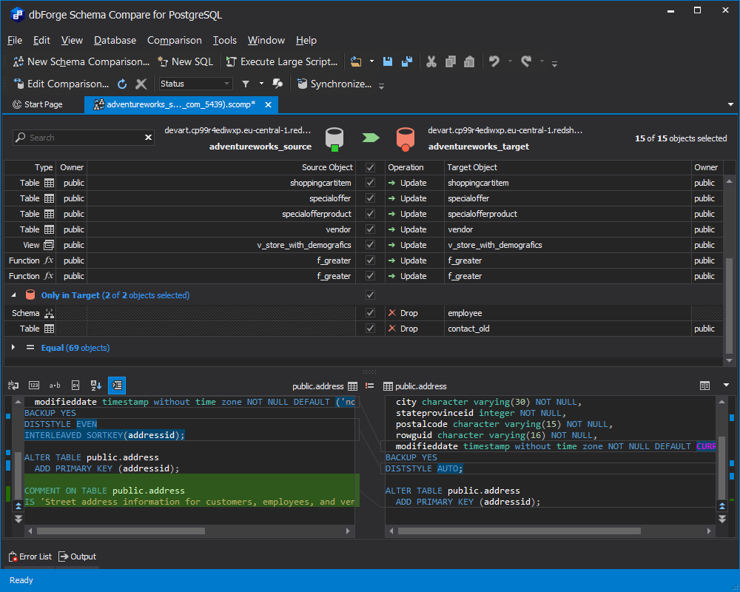Uncheck the specialoffer row checkbox

tap(371, 198)
